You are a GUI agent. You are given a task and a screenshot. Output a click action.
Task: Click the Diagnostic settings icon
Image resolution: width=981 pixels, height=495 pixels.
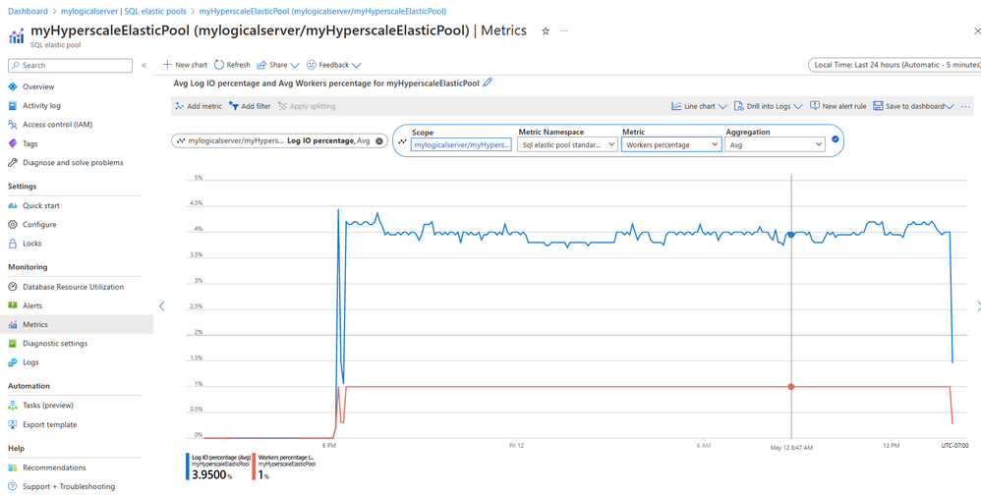pyautogui.click(x=13, y=343)
